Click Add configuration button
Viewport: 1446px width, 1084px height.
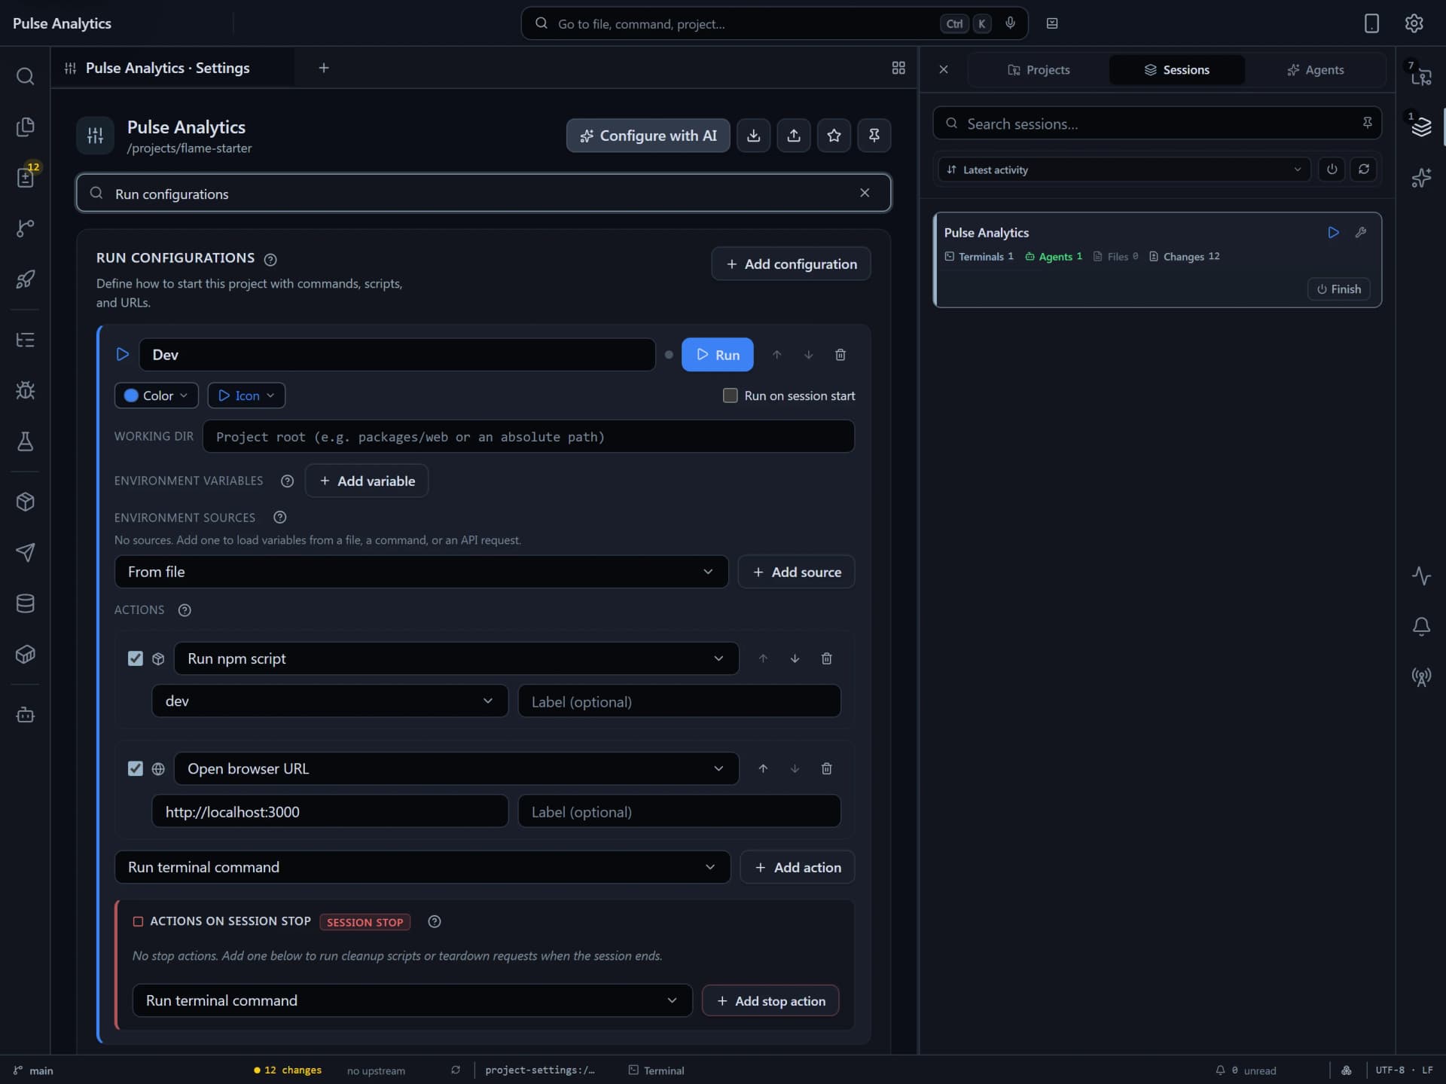click(x=791, y=264)
